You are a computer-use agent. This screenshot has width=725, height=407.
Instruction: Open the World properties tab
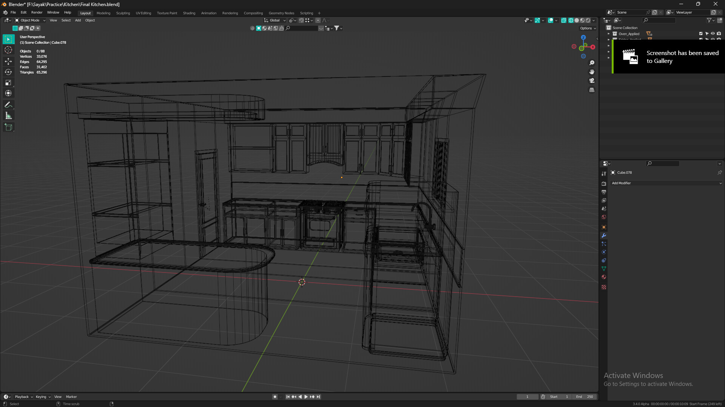click(x=604, y=217)
